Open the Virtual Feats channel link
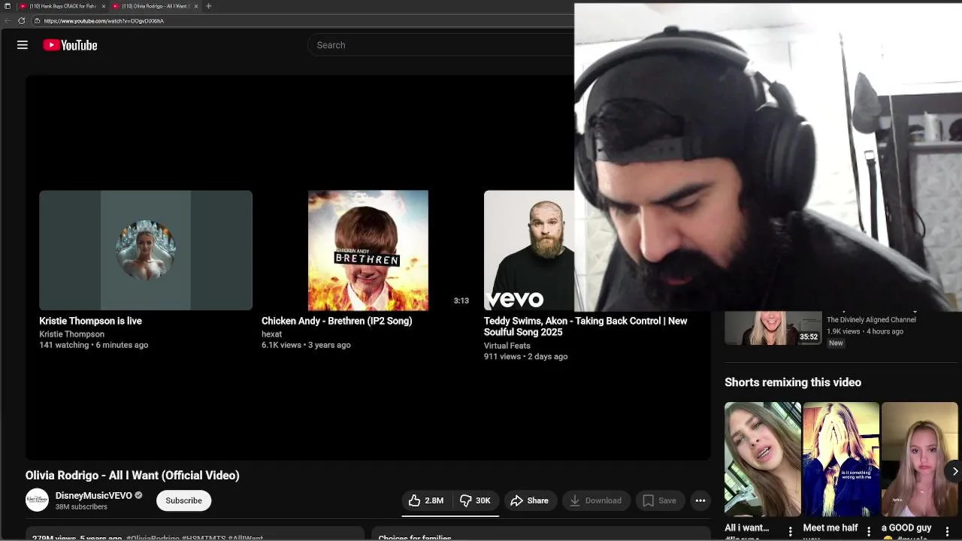 [x=507, y=346]
